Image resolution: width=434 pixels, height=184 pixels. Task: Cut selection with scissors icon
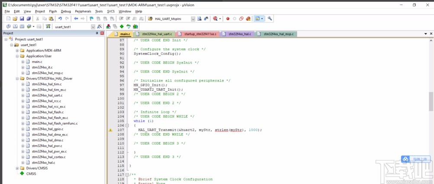click(x=37, y=19)
